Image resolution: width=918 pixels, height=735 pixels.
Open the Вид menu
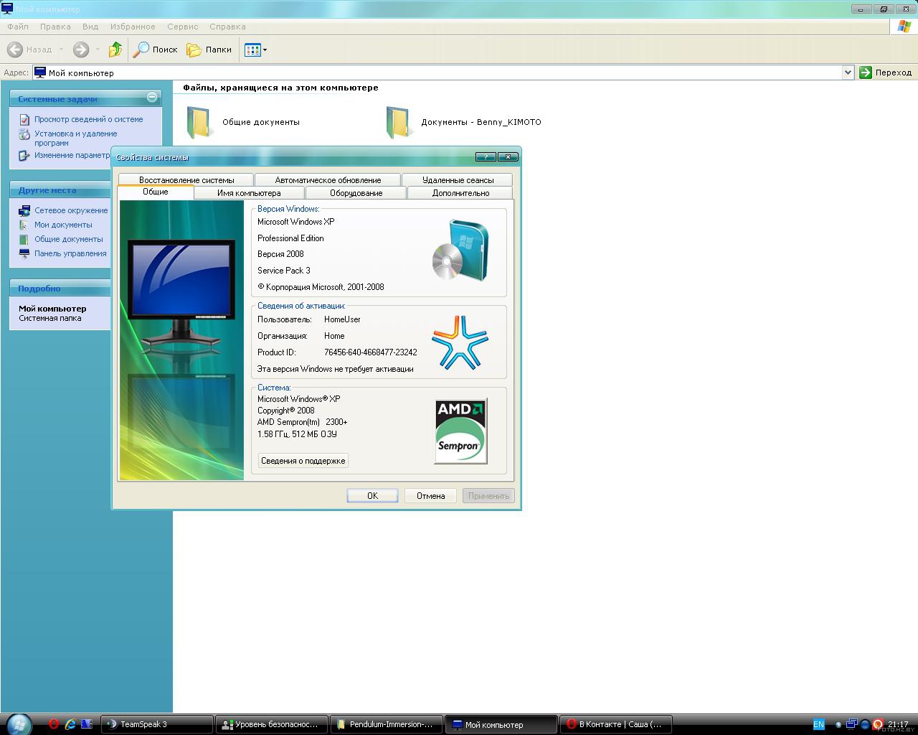(90, 27)
